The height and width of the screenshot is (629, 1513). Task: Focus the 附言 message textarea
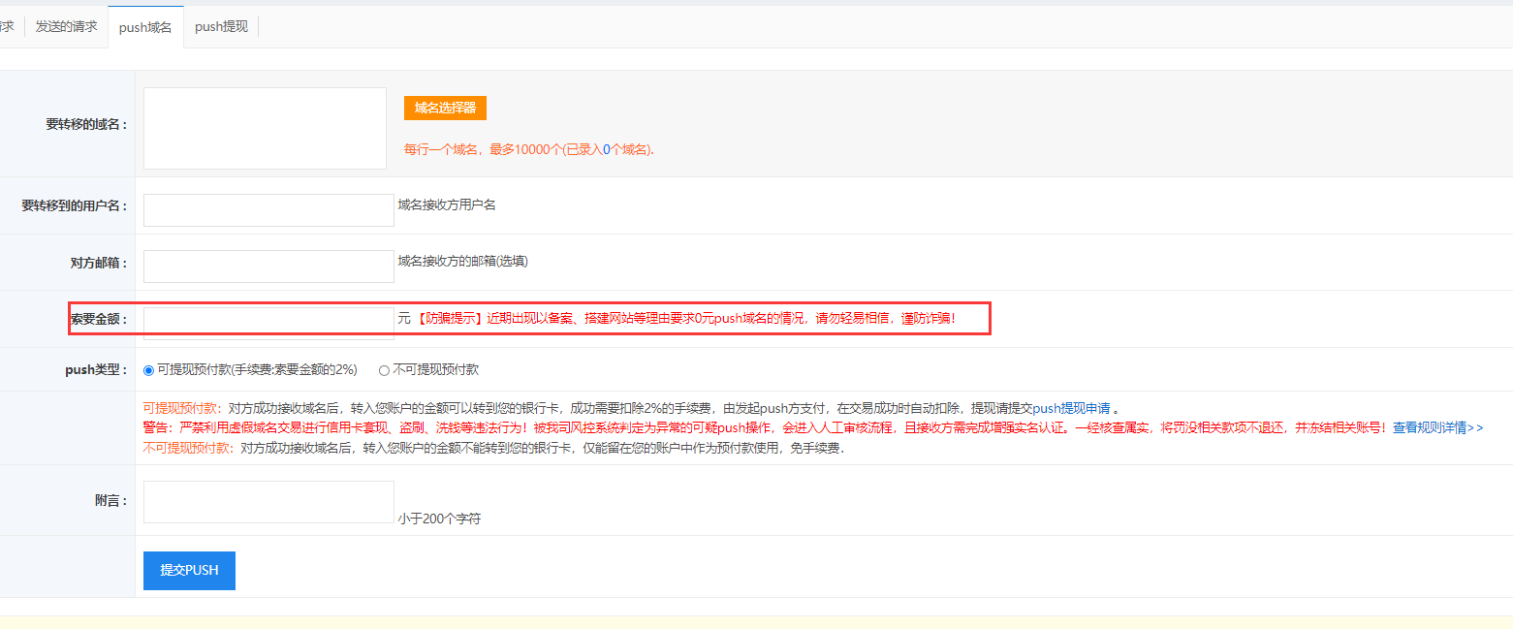coord(268,502)
